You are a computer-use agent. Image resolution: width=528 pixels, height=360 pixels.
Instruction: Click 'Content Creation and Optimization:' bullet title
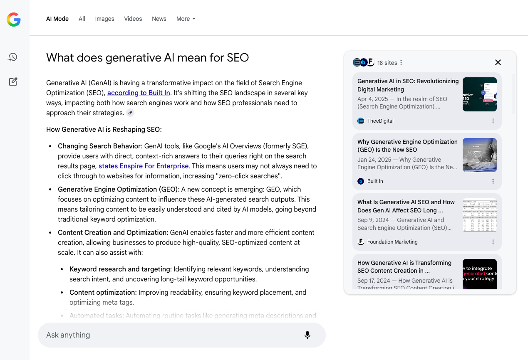pos(113,232)
